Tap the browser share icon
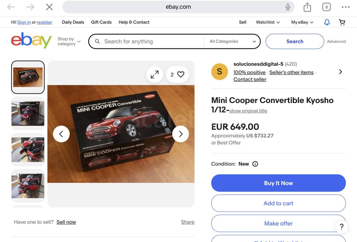 point(307,7)
